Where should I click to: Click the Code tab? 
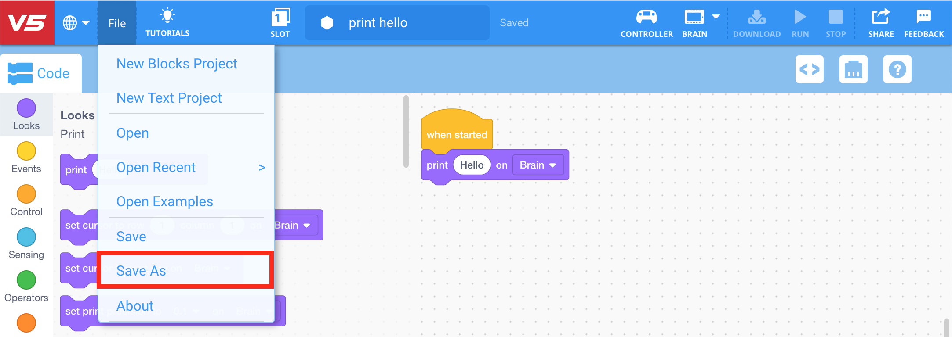pos(41,73)
